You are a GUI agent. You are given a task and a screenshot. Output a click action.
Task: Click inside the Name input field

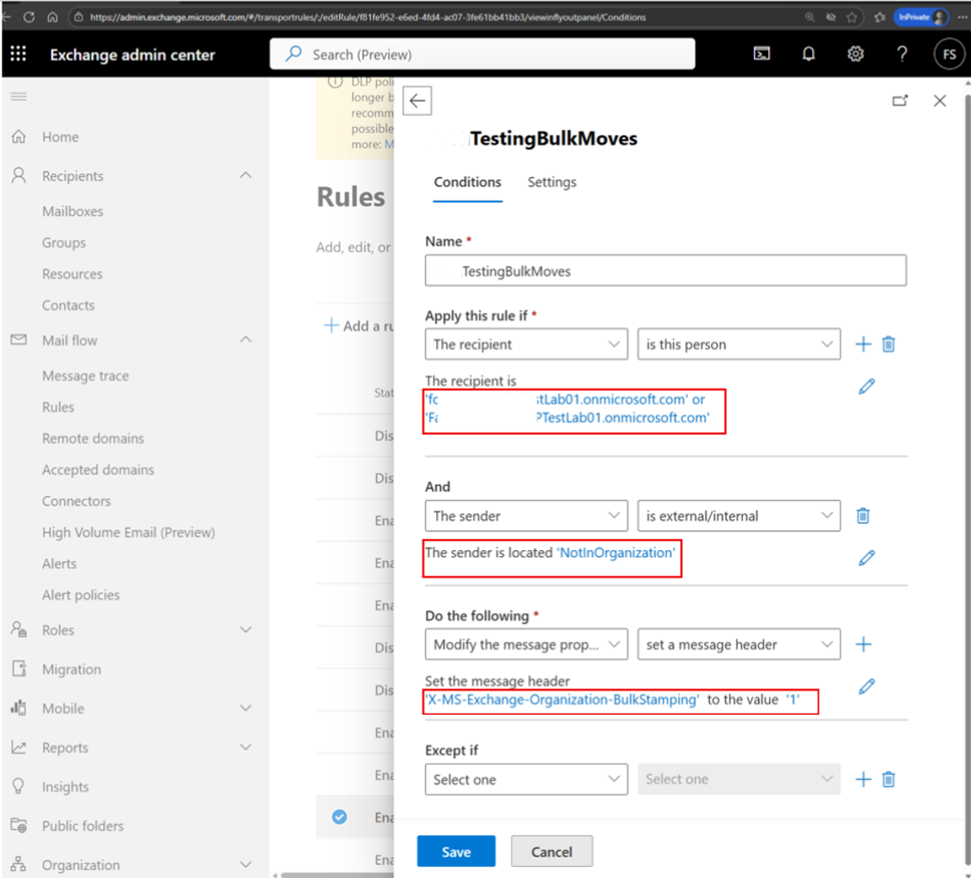click(x=665, y=270)
